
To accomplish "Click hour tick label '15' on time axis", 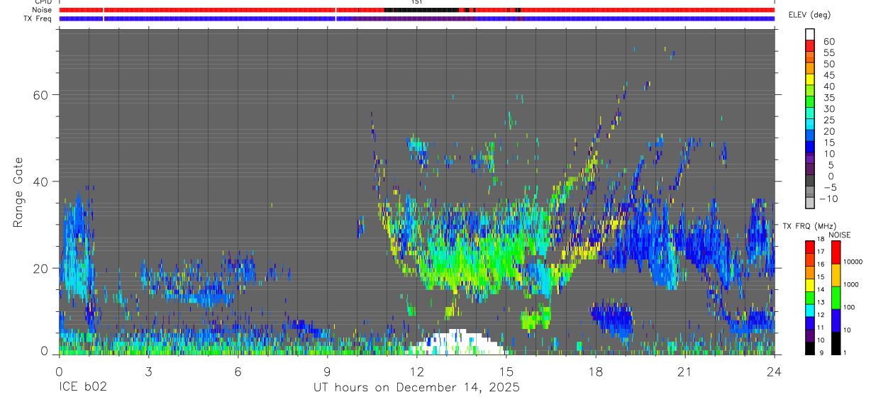I will pos(506,372).
